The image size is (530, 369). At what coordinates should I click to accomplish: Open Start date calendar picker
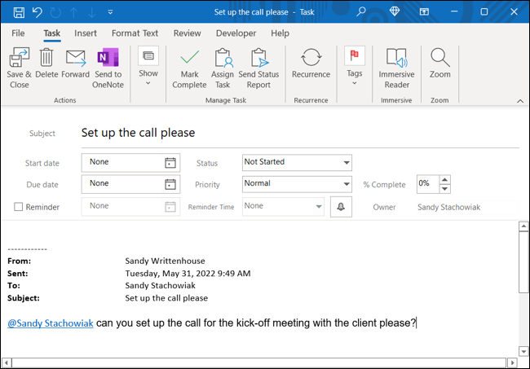point(170,163)
